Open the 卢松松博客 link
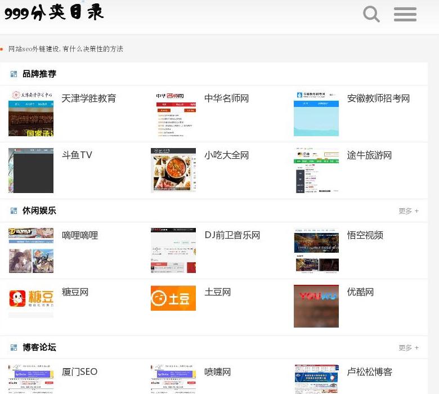This screenshot has width=439, height=394. coord(370,372)
